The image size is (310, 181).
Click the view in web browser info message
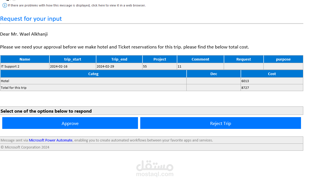click(76, 5)
